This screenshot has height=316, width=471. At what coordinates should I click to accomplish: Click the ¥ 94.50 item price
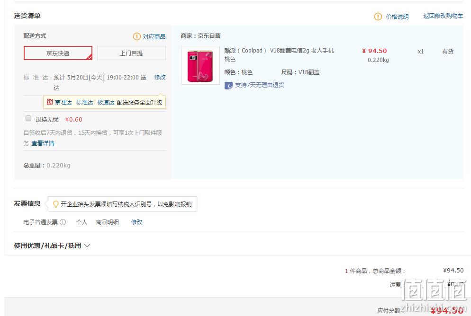coord(374,51)
